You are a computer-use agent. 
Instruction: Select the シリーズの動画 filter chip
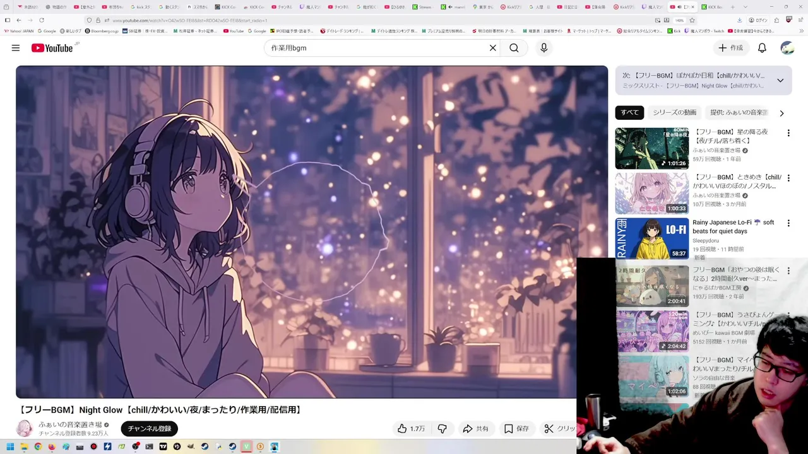(674, 112)
